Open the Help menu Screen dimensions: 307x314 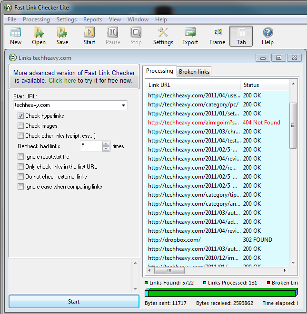161,19
